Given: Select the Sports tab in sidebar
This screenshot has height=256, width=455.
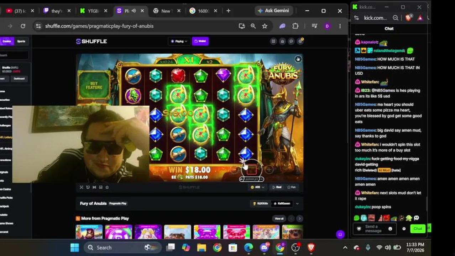Looking at the screenshot, I should [x=21, y=41].
